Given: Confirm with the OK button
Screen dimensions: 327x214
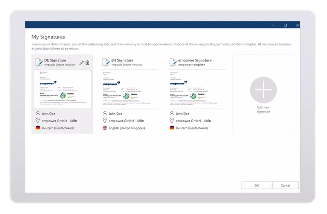Looking at the screenshot, I should [x=256, y=185].
